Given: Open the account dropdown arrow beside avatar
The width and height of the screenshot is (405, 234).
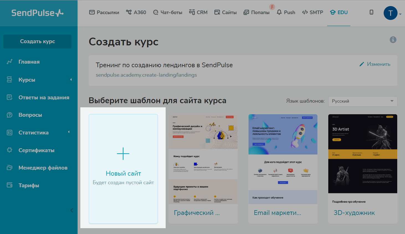Looking at the screenshot, I should tap(400, 14).
